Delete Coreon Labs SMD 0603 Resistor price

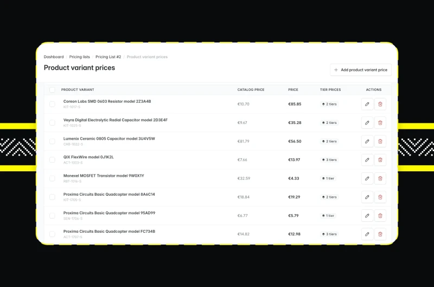pos(380,104)
